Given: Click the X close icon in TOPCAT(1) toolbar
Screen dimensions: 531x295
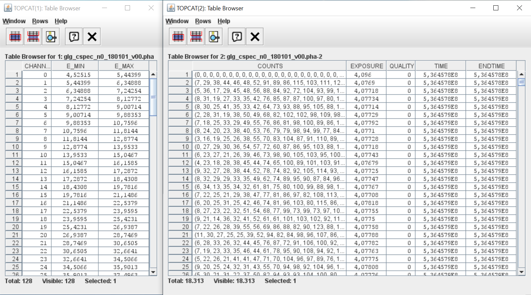Looking at the screenshot, I should pyautogui.click(x=92, y=36).
